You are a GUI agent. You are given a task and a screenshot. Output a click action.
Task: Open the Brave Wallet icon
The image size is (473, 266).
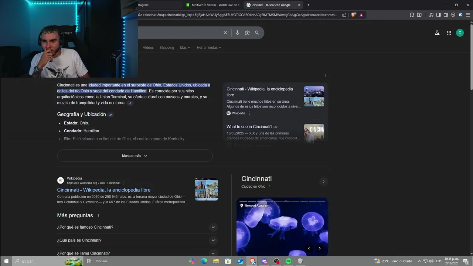click(x=446, y=15)
